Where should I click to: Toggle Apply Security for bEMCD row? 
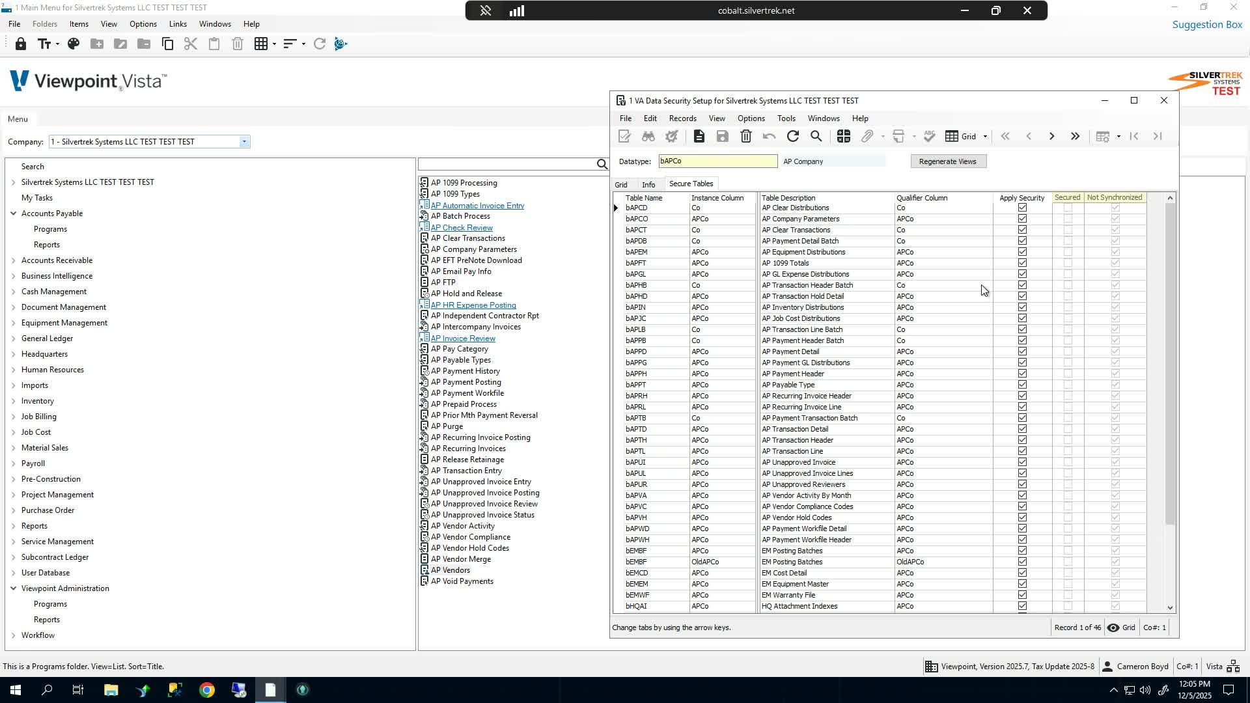click(1022, 573)
